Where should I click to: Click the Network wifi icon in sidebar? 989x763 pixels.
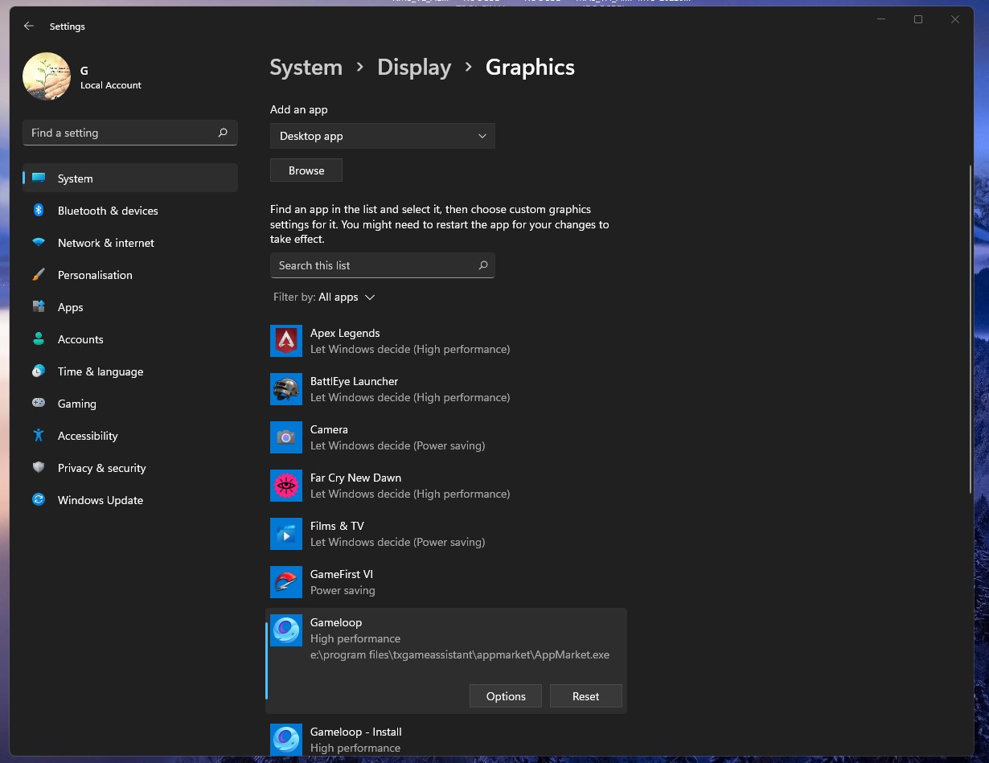39,242
